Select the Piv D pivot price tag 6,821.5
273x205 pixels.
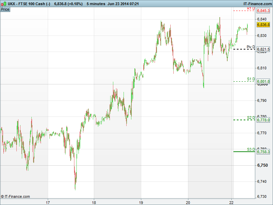(x=263, y=50)
